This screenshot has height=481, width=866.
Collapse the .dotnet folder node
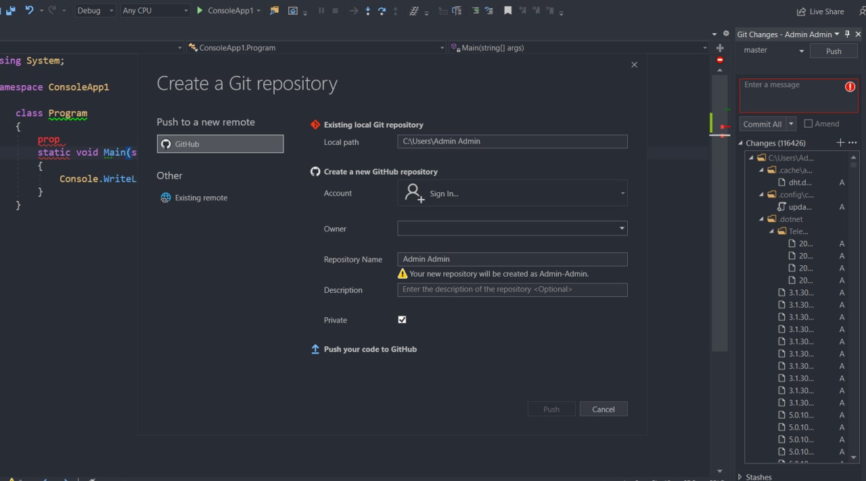pyautogui.click(x=761, y=219)
